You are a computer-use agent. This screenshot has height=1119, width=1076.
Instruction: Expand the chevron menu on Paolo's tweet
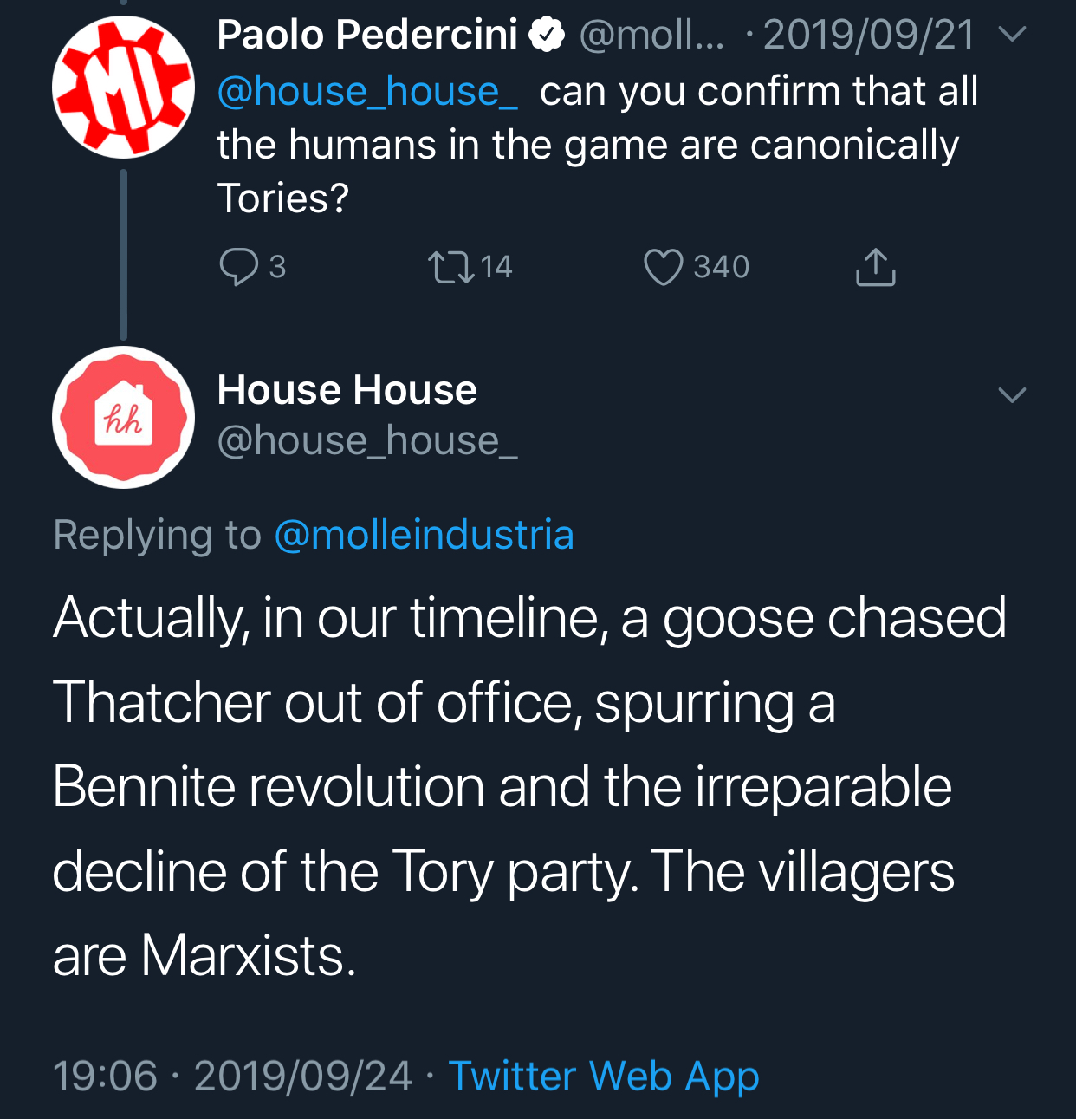click(x=1012, y=35)
